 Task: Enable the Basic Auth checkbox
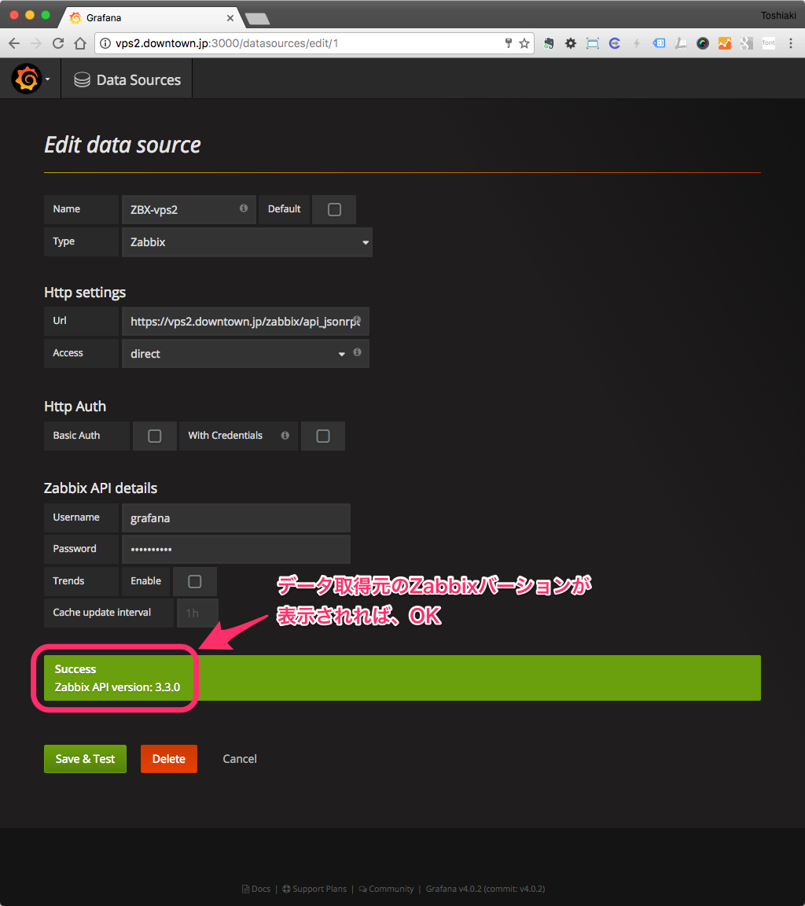coord(154,436)
